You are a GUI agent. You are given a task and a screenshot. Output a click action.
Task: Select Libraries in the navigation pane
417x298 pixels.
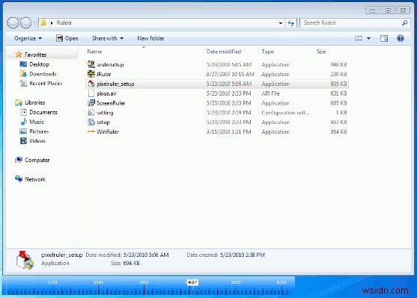(x=34, y=102)
